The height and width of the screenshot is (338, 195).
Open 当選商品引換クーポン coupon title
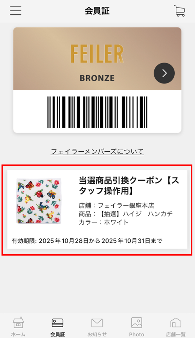tap(129, 186)
